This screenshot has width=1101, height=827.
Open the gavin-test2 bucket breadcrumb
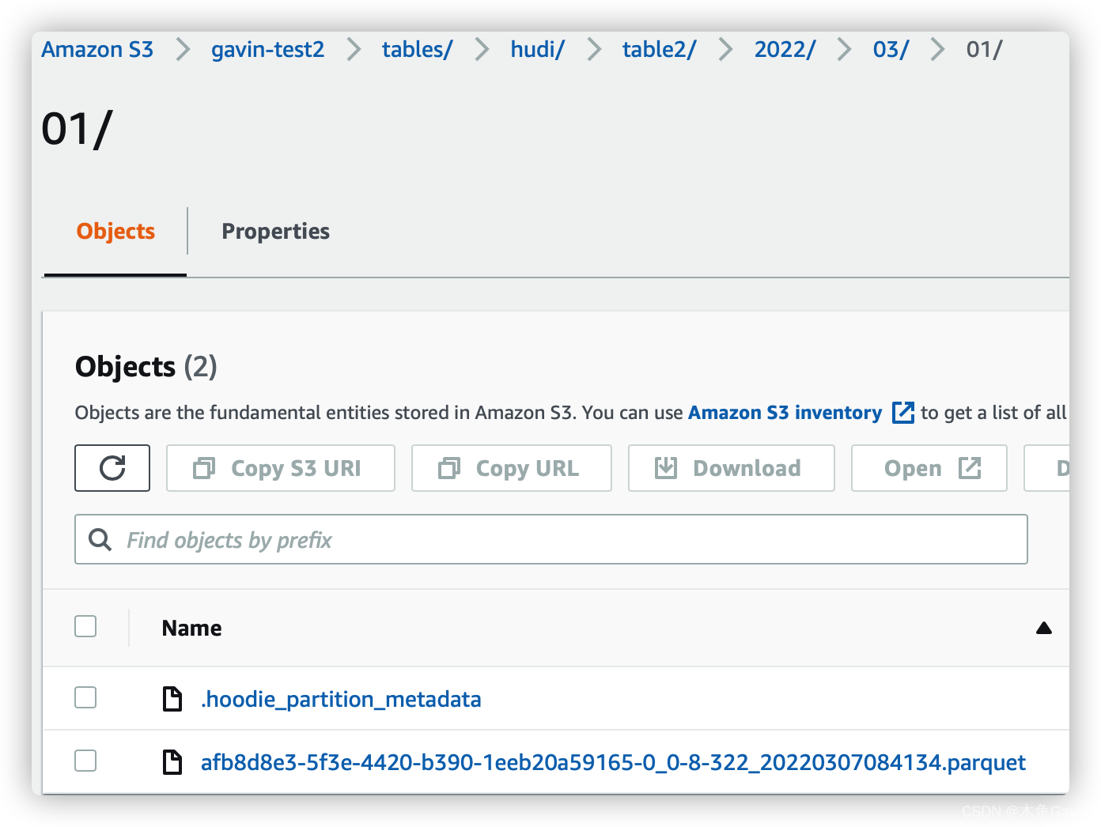click(x=267, y=49)
